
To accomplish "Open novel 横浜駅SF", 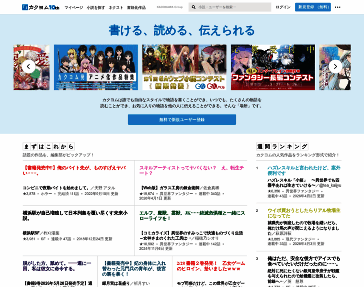I will [x=31, y=233].
